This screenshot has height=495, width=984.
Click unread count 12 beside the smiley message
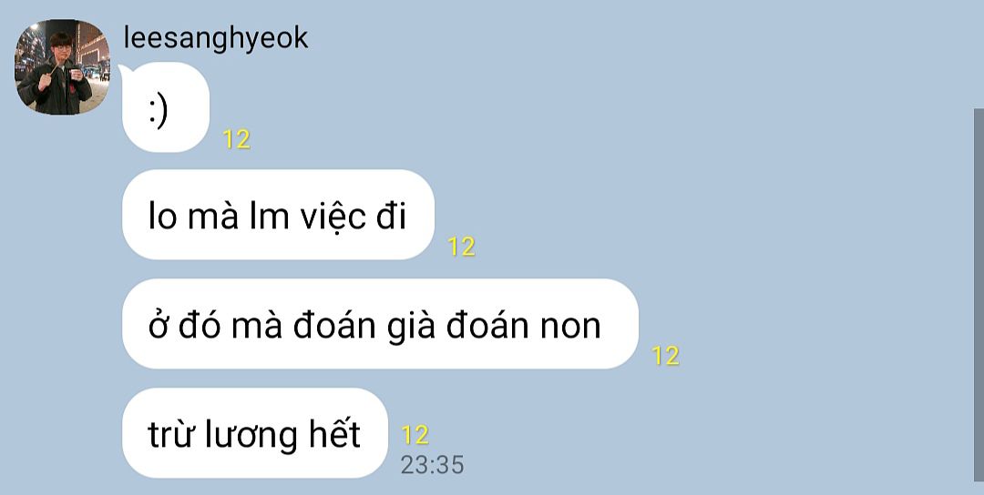[237, 139]
